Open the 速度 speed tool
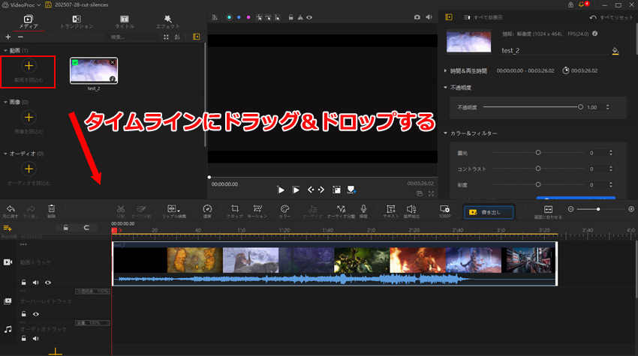Screen dimensions: 638x356 (207, 211)
